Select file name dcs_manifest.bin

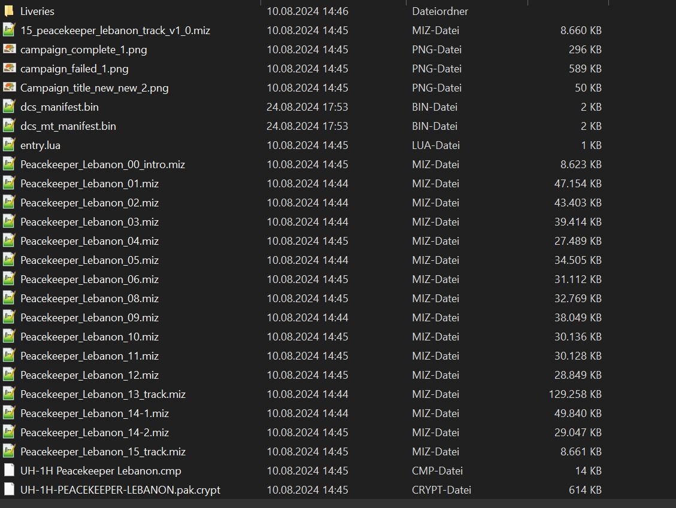coord(59,107)
